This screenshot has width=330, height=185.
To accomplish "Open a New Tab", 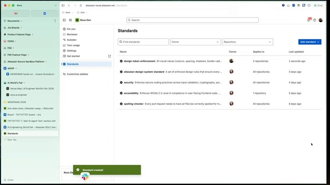I will pos(30,140).
